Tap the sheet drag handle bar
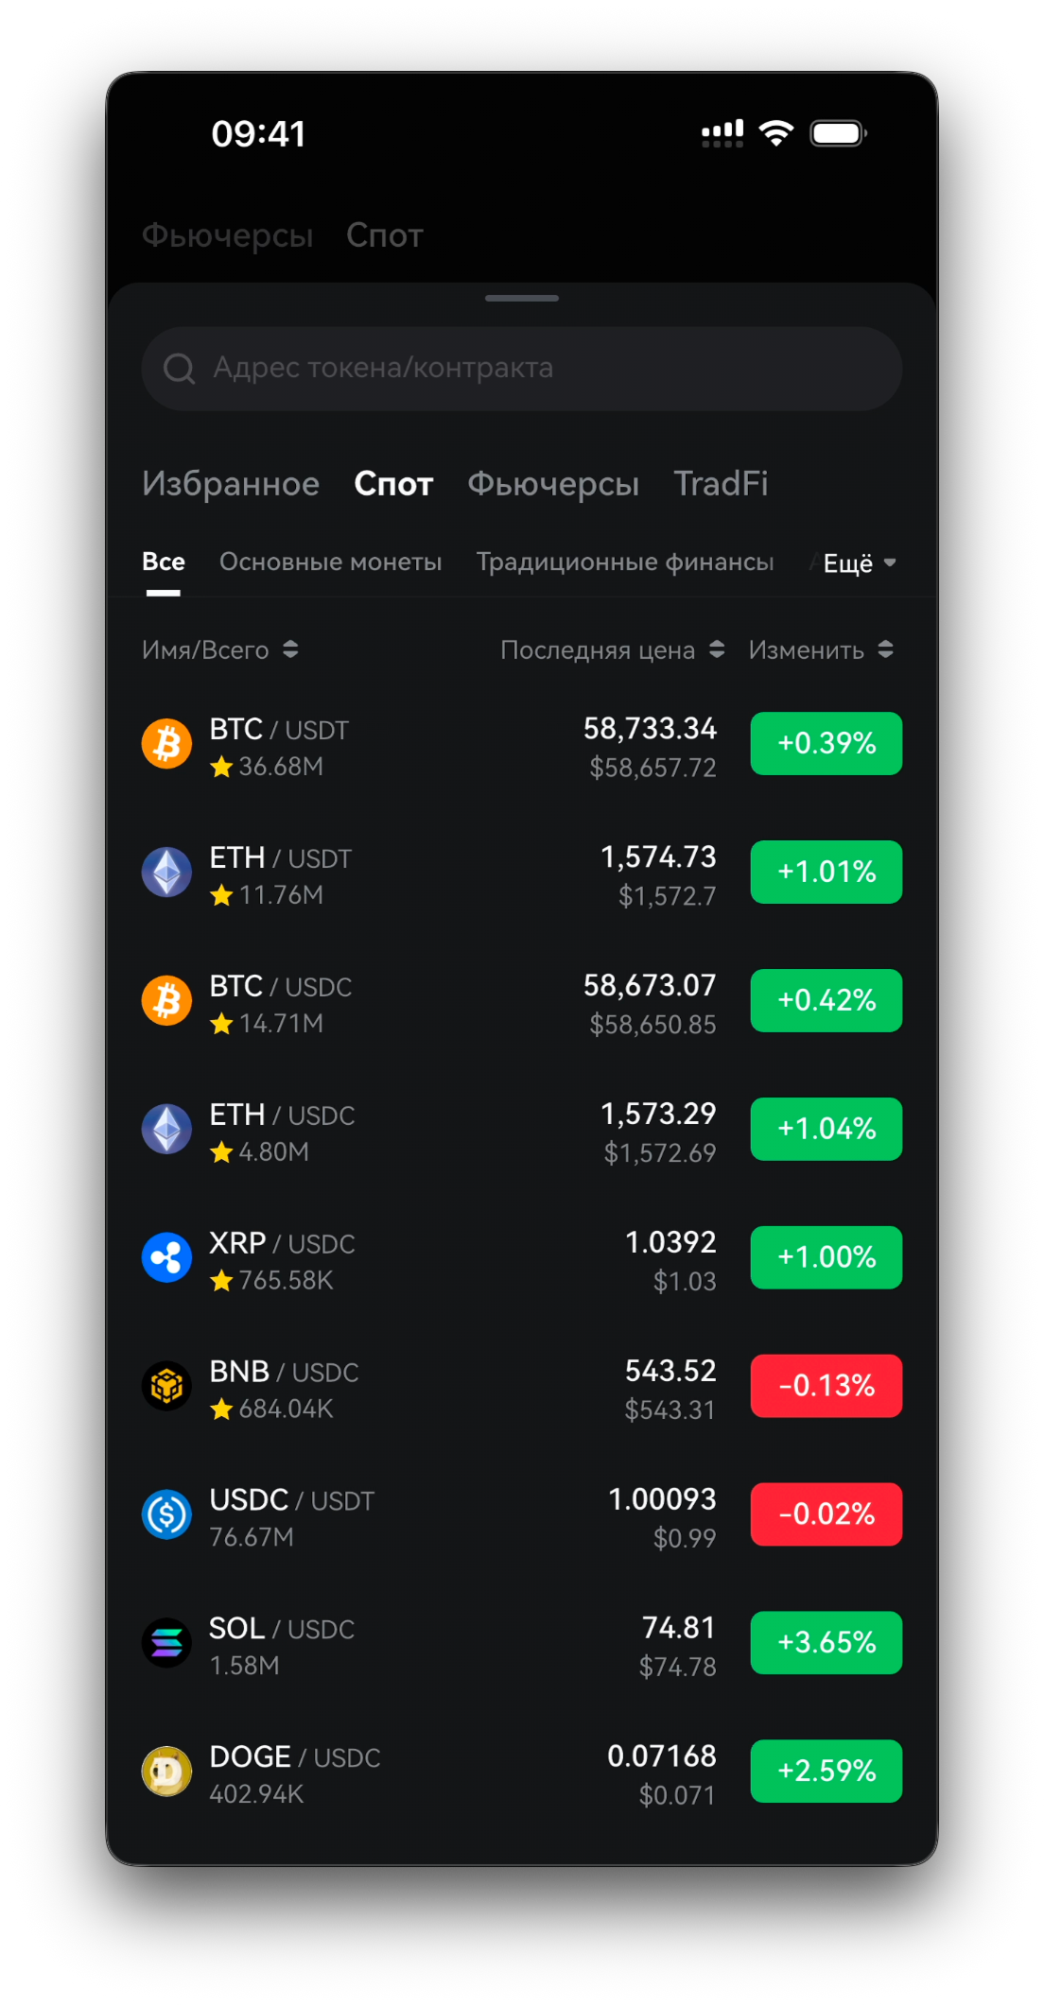1044x2006 pixels. [522, 298]
